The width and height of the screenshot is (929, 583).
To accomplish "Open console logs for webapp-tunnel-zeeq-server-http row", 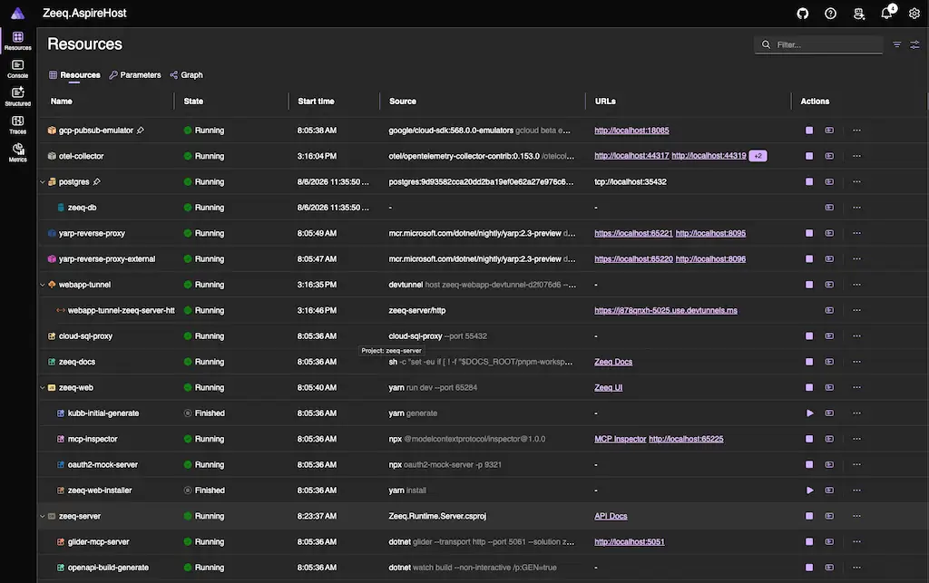I will click(x=829, y=310).
